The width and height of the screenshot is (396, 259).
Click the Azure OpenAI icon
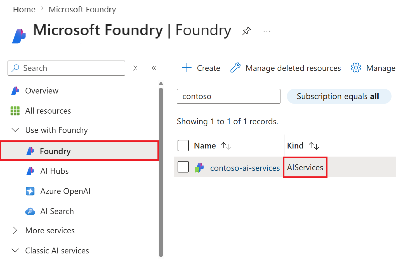[30, 191]
